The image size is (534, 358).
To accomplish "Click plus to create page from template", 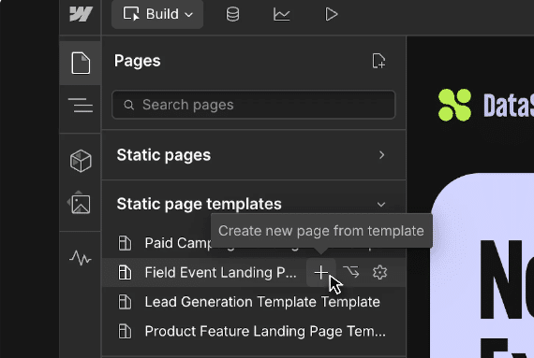I will [x=320, y=272].
